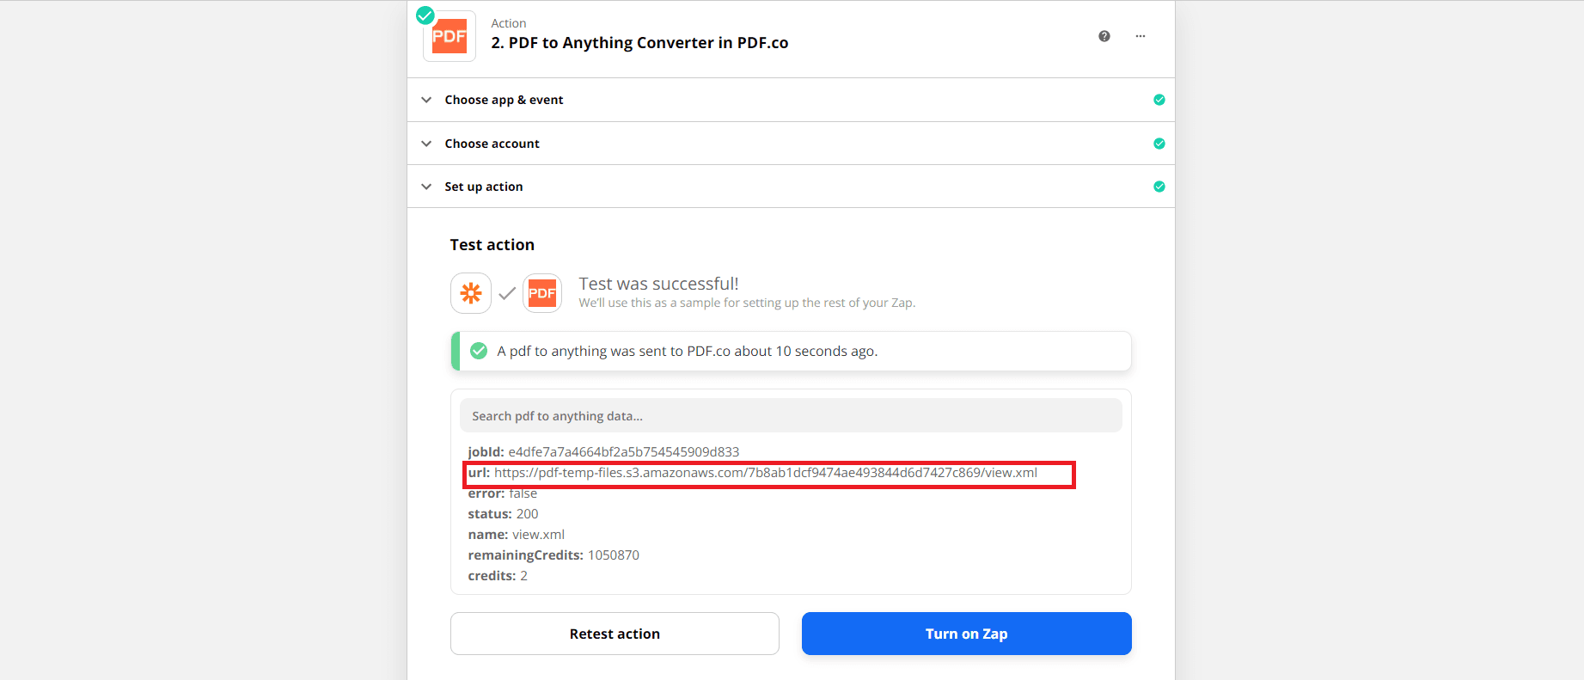The height and width of the screenshot is (680, 1584).
Task: Click the PDF icon beside the success message
Action: pos(542,293)
